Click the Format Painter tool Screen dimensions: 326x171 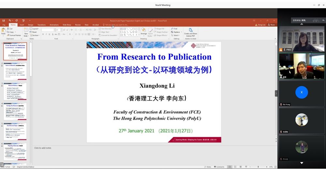pos(15,35)
